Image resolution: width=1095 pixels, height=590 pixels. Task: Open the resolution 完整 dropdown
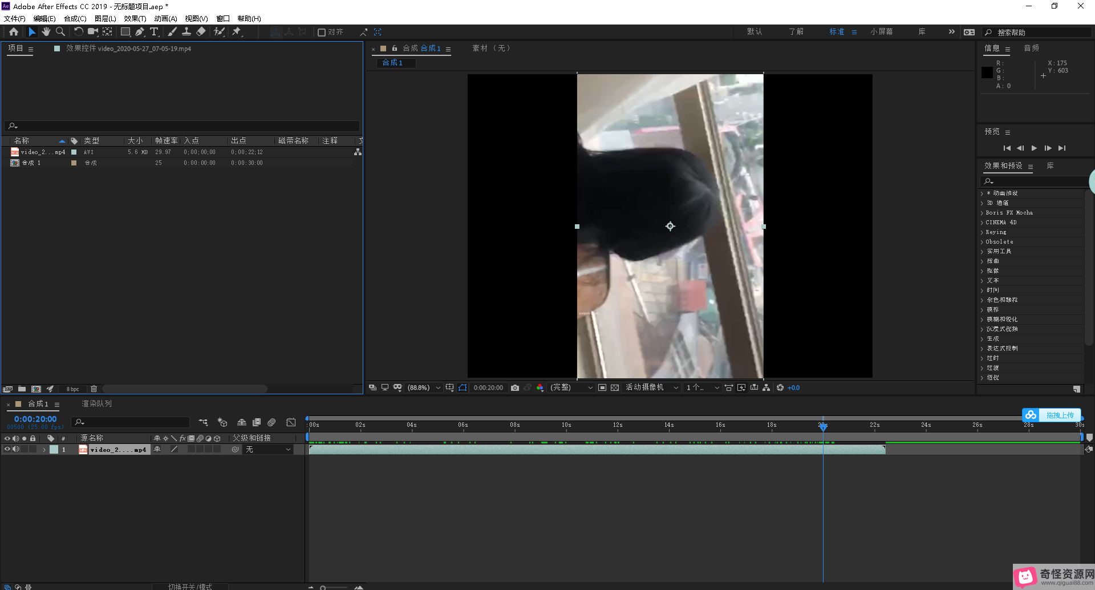click(571, 388)
